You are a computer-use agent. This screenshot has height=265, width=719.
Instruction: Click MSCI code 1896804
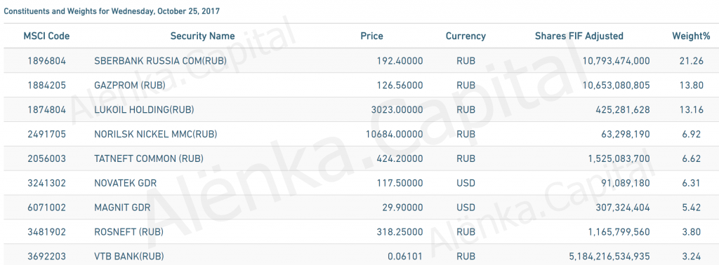(x=46, y=60)
